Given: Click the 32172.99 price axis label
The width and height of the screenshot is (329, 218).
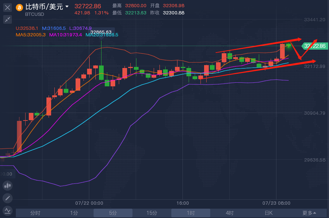Looking at the screenshot, I should [315, 67].
